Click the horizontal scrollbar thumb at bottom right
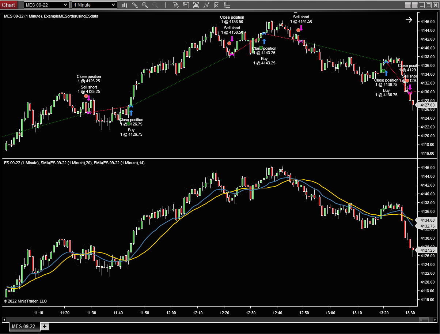Viewport: 440px width, 334px height. click(x=424, y=320)
